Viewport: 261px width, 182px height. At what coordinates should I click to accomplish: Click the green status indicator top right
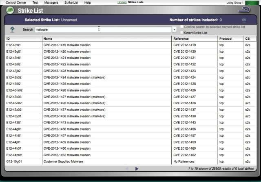coord(252,3)
